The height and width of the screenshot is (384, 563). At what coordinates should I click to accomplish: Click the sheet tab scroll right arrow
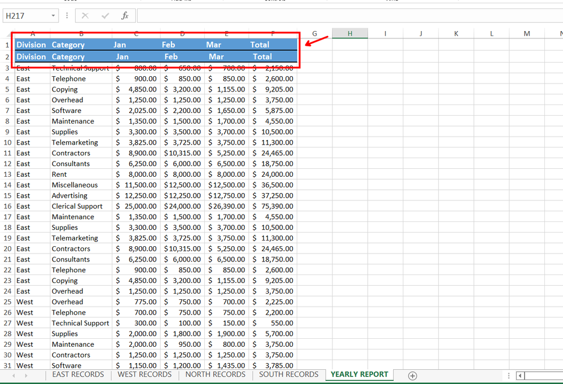(26, 376)
